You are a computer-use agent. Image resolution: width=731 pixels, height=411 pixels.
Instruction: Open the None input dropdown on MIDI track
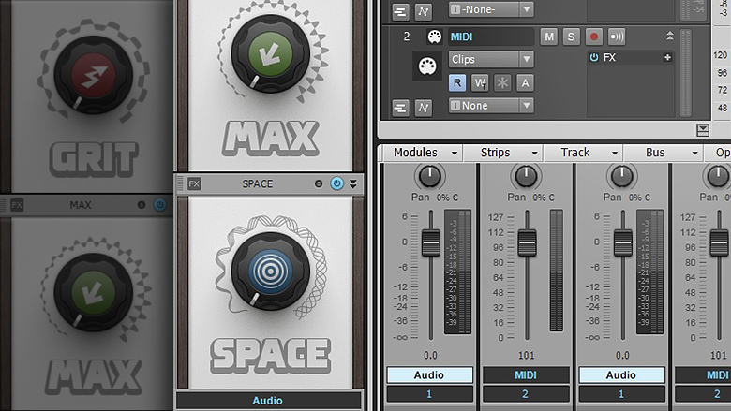490,106
